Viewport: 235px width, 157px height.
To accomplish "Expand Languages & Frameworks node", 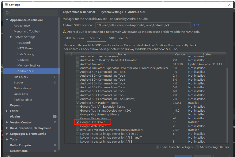I will coord(7,134).
